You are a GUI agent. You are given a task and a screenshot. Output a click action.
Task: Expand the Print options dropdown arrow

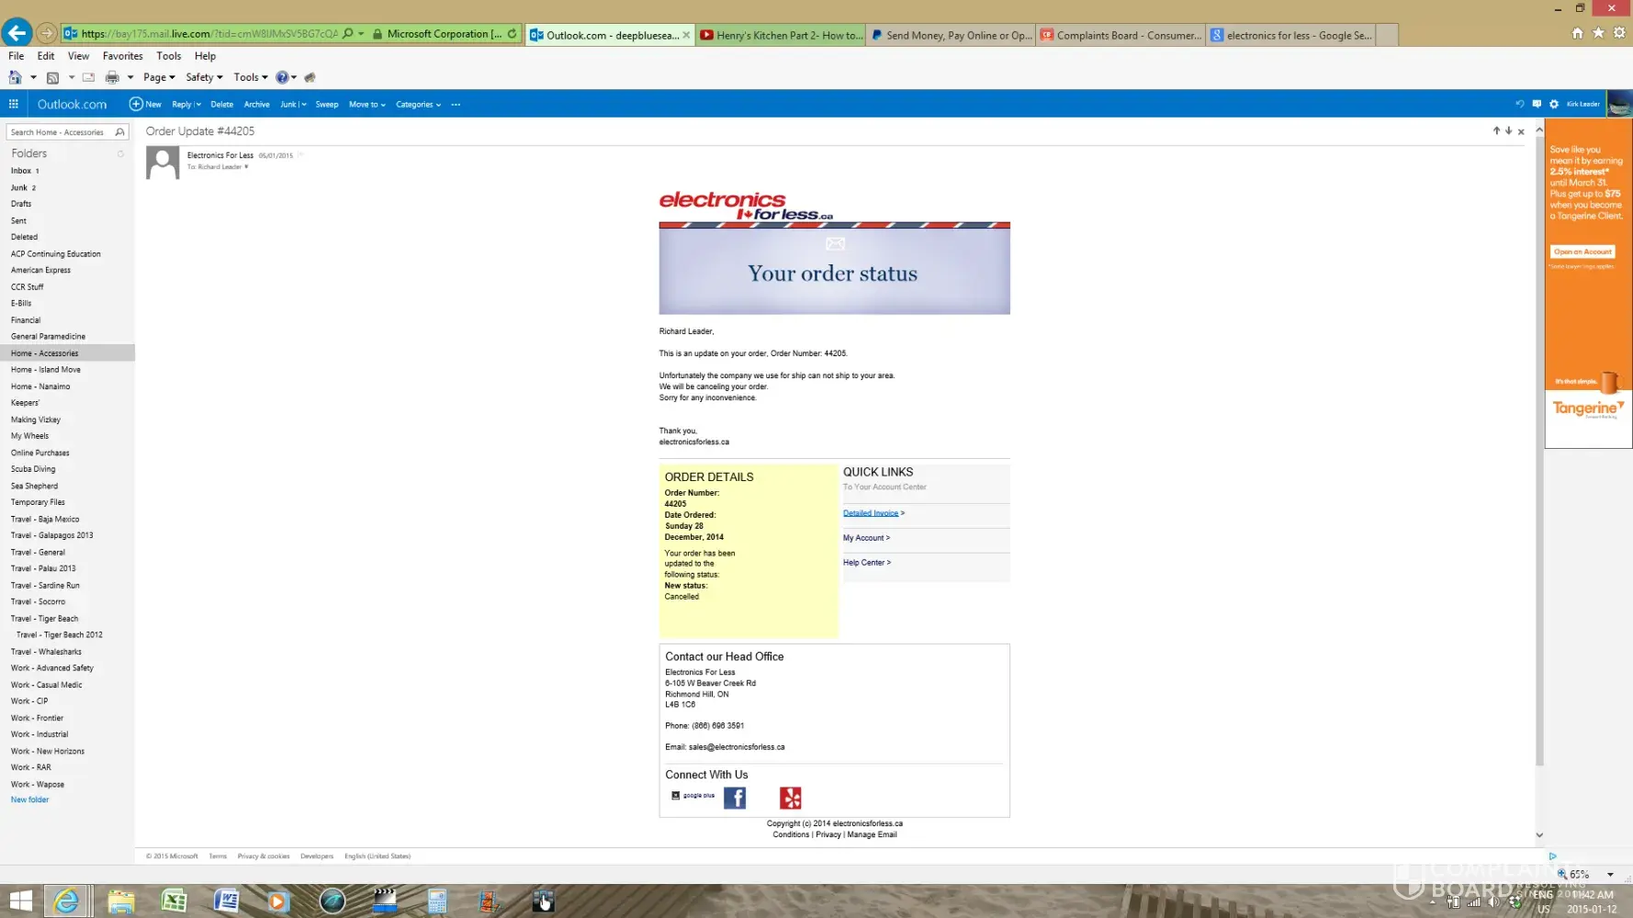pos(130,78)
